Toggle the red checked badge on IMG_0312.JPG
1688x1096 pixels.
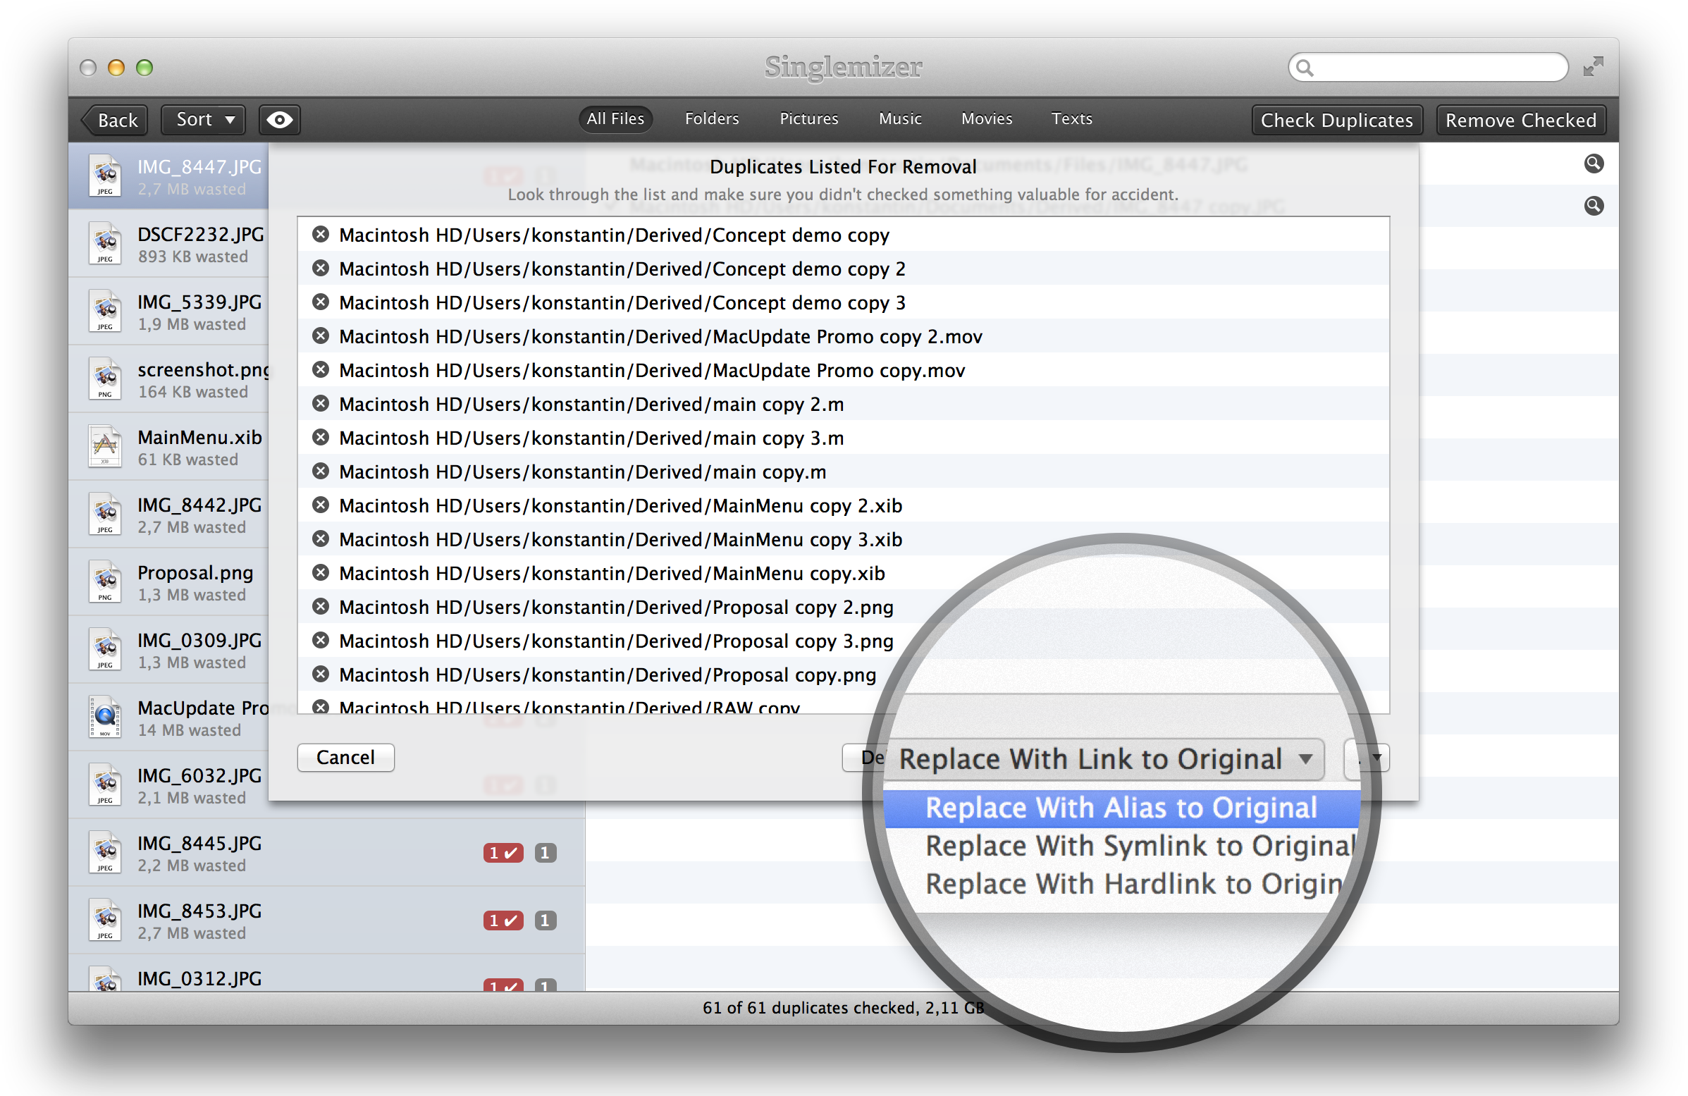point(503,985)
